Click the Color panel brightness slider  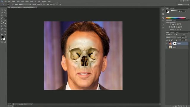tap(175, 11)
